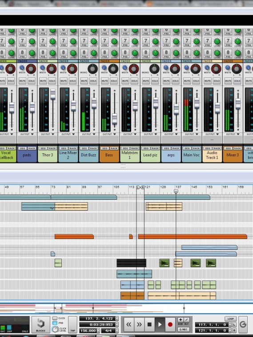253x337 pixels.
Task: Toggle the metronome Click button
Action: tap(55, 318)
